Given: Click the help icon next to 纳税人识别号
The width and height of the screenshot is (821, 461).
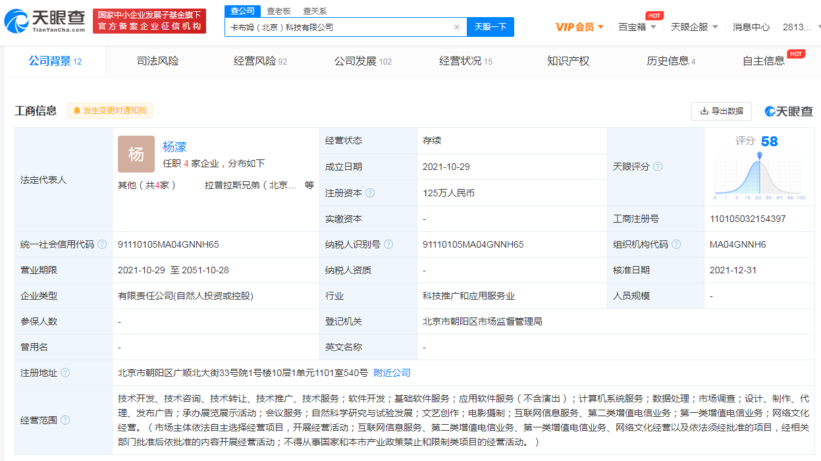Looking at the screenshot, I should pos(388,244).
